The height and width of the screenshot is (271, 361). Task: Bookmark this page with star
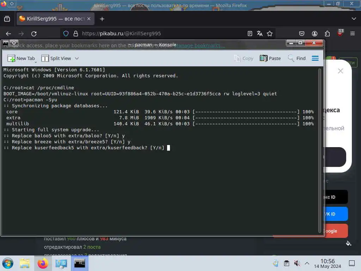point(270,34)
